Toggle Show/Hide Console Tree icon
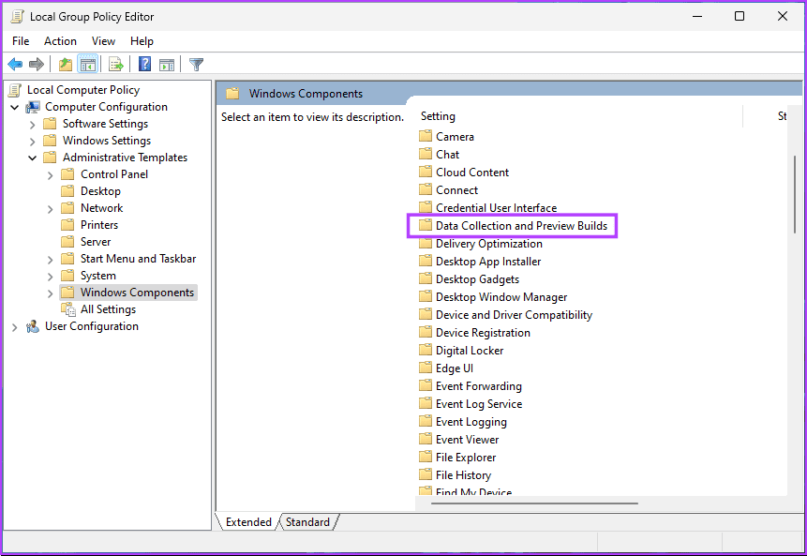 pyautogui.click(x=87, y=65)
